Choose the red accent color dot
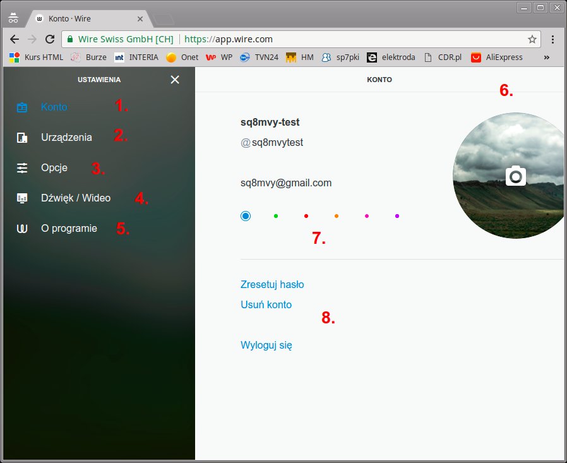The width and height of the screenshot is (567, 463). 306,216
